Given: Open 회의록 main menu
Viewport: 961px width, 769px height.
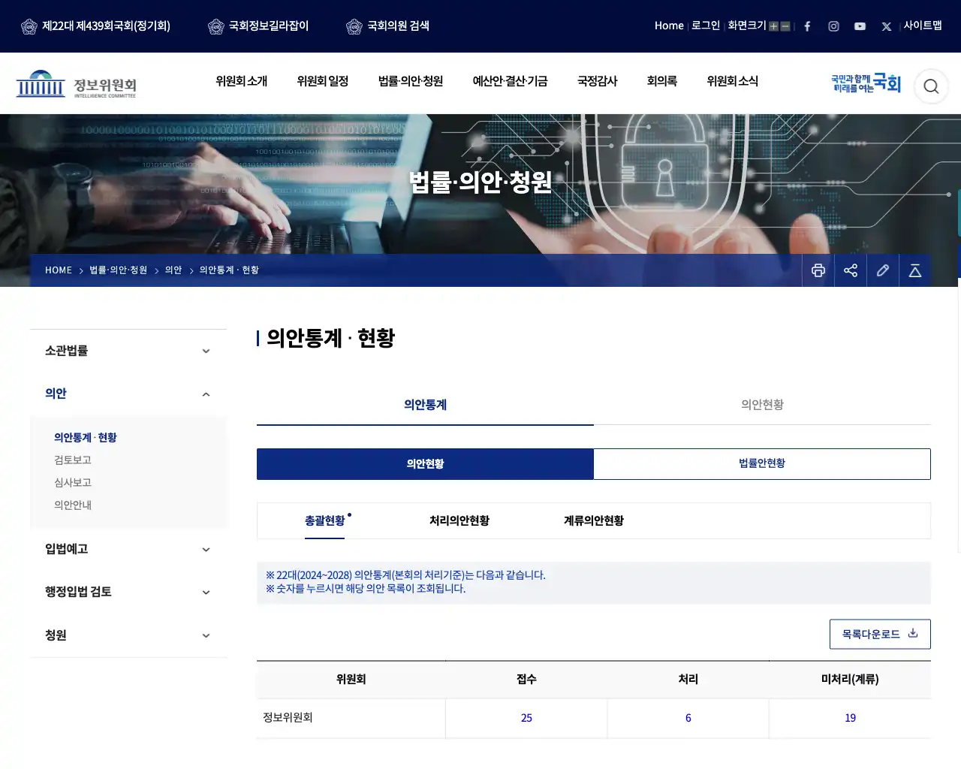Looking at the screenshot, I should (662, 81).
